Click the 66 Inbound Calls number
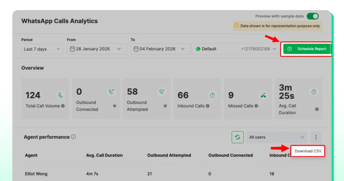 (183, 95)
